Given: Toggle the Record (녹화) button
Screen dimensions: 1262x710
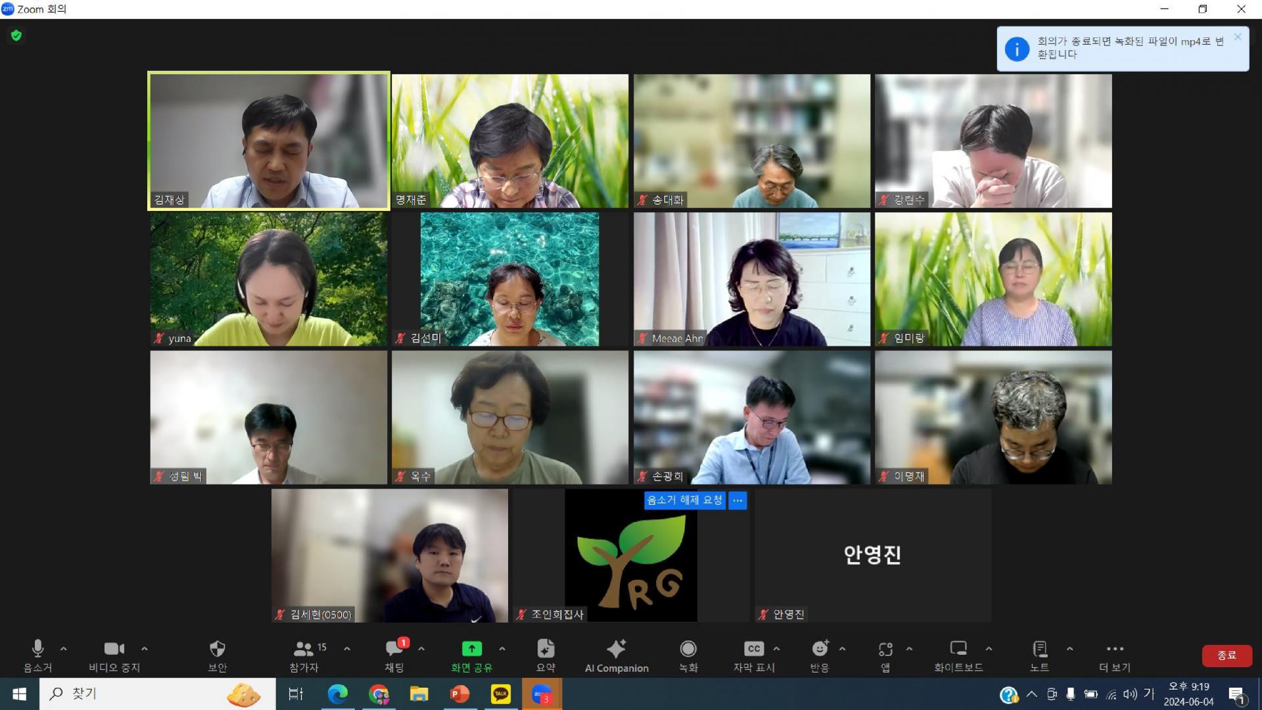Looking at the screenshot, I should tap(688, 649).
